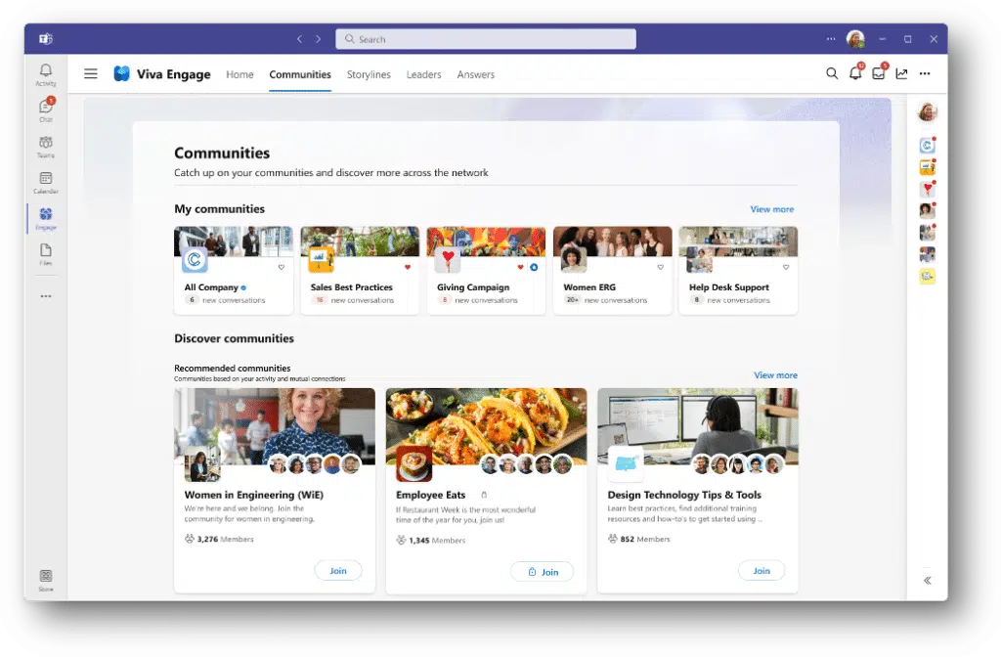
Task: Join Design Technology Tips & Tools community
Action: coord(762,571)
